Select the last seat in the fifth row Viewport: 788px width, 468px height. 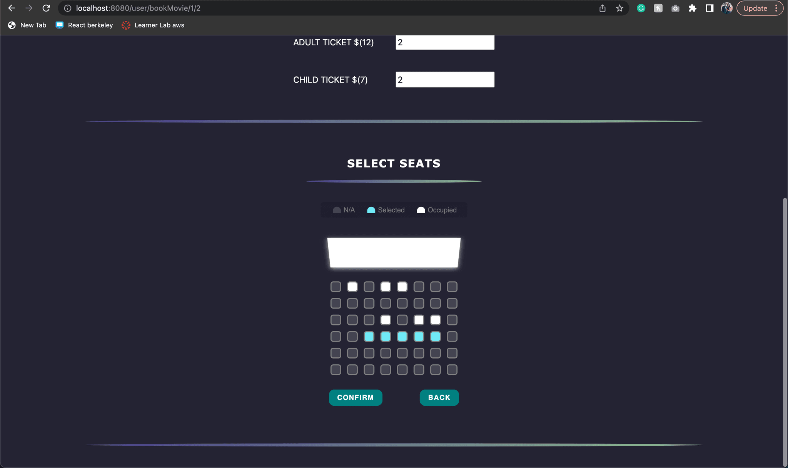(x=452, y=353)
